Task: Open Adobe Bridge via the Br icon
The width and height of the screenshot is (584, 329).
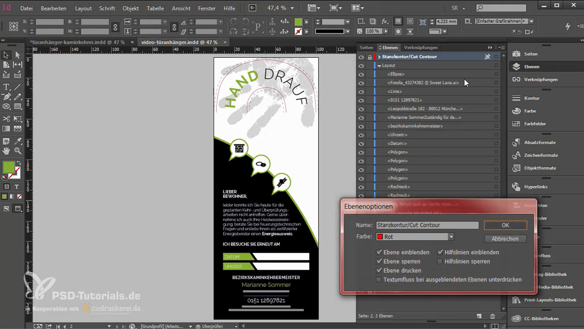Action: [252, 8]
